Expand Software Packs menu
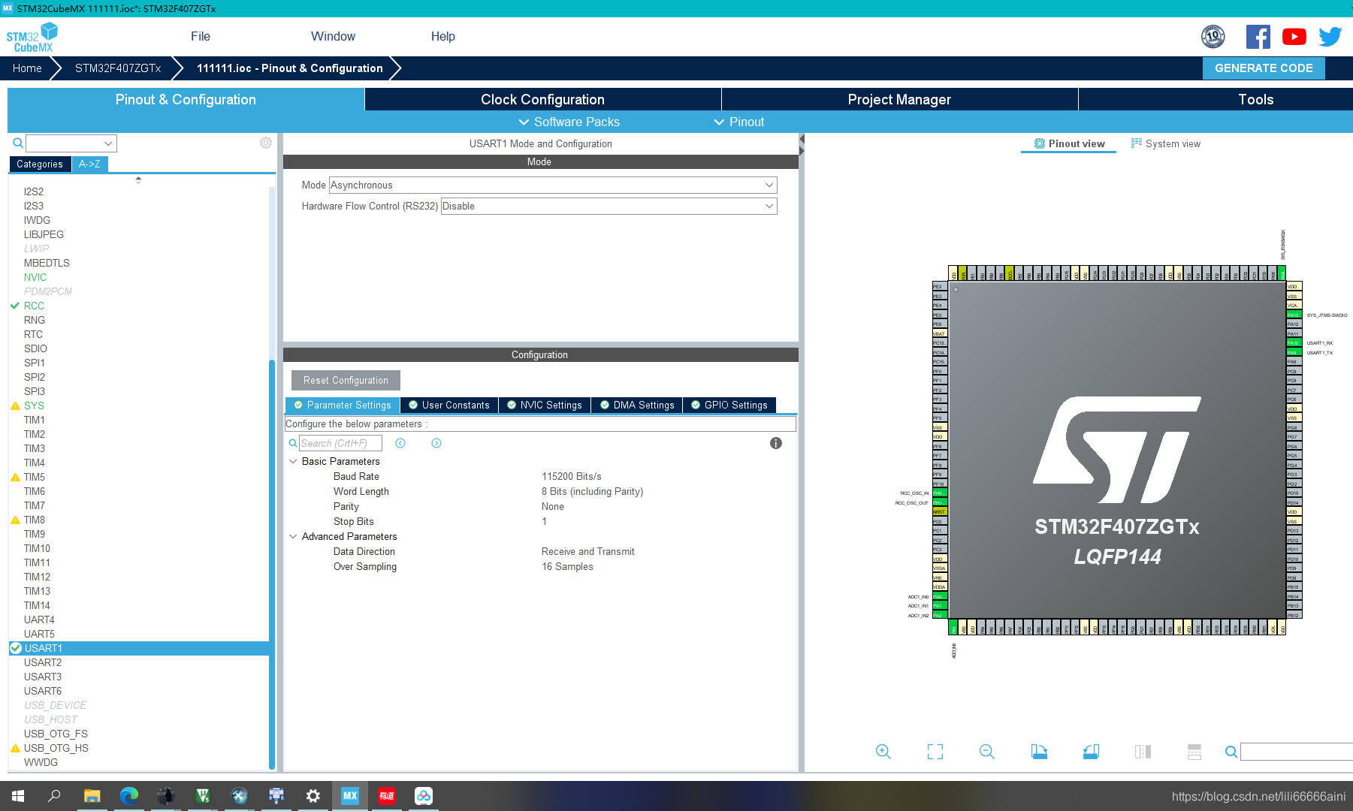This screenshot has height=811, width=1353. 569,122
